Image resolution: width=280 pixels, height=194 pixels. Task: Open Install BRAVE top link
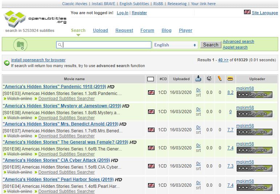coord(104,4)
